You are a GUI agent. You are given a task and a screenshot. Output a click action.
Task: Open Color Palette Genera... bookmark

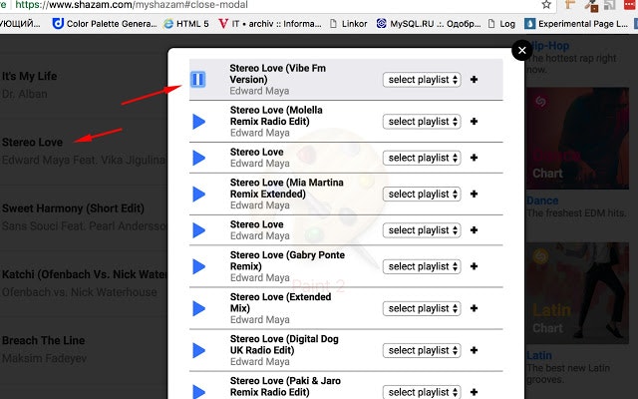click(105, 24)
